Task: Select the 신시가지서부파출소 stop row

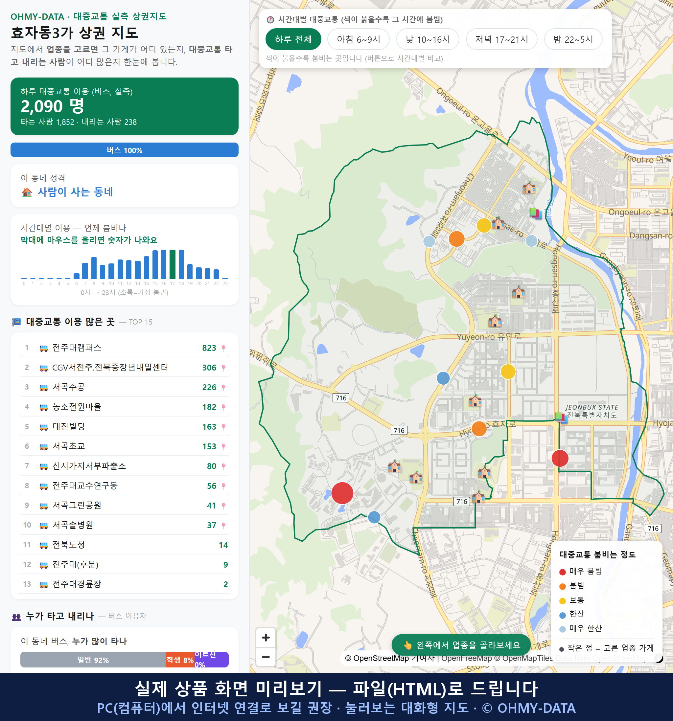Action: [125, 466]
